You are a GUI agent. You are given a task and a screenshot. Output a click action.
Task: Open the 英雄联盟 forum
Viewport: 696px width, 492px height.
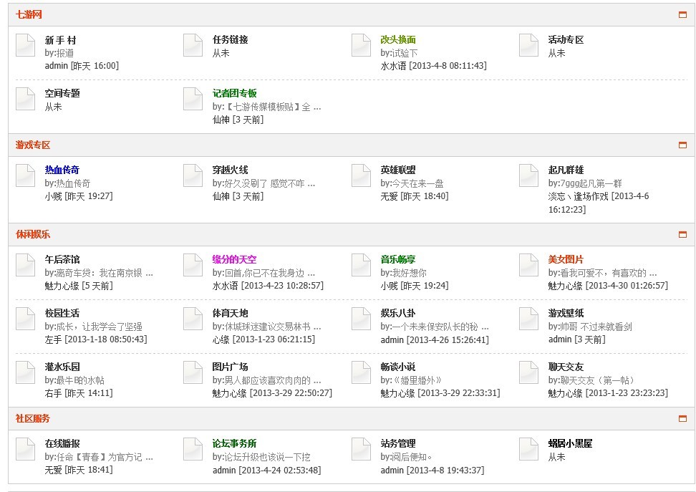[x=398, y=170]
